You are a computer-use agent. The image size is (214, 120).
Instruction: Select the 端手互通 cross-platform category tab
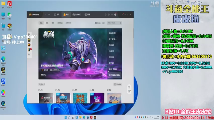point(60,23)
